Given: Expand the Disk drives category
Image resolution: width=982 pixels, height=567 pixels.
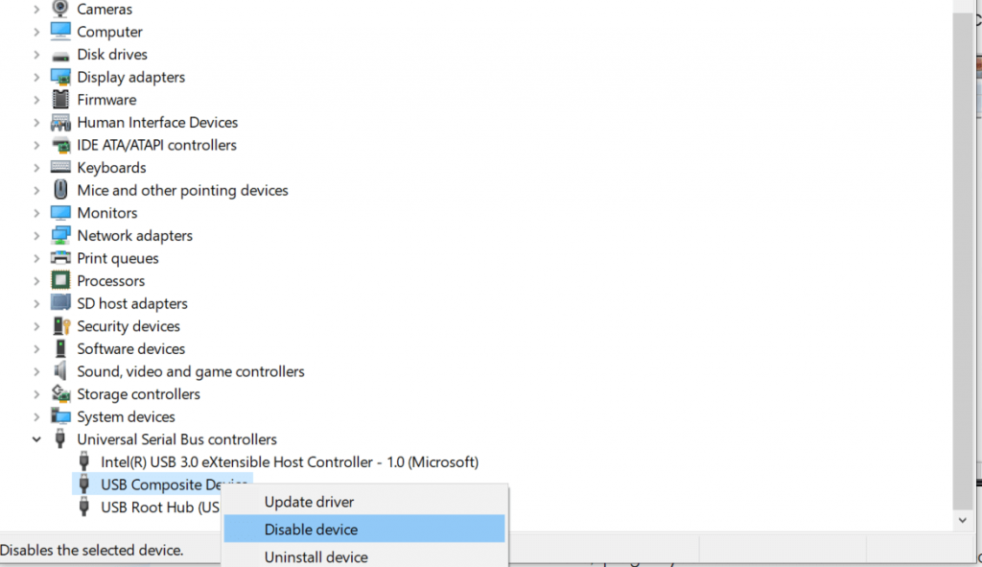Looking at the screenshot, I should point(36,55).
